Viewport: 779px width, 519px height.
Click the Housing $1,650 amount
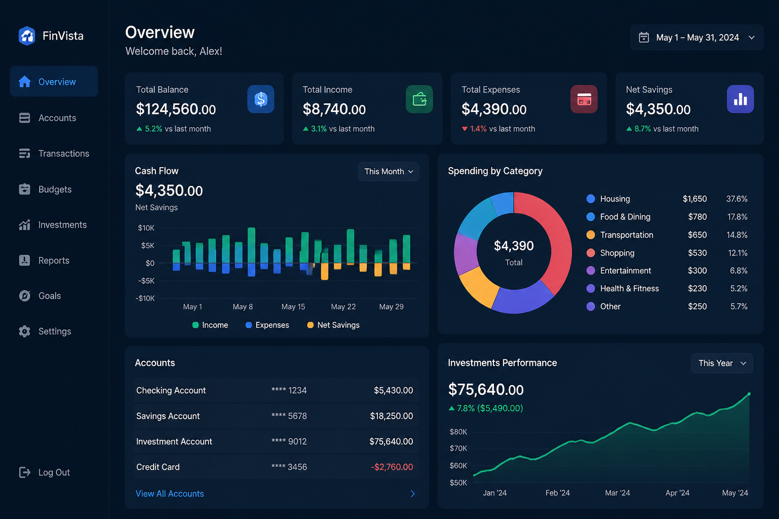(x=695, y=199)
